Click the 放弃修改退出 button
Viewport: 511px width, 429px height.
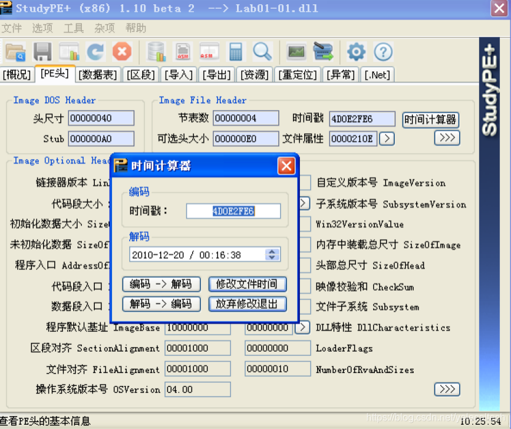(x=247, y=304)
